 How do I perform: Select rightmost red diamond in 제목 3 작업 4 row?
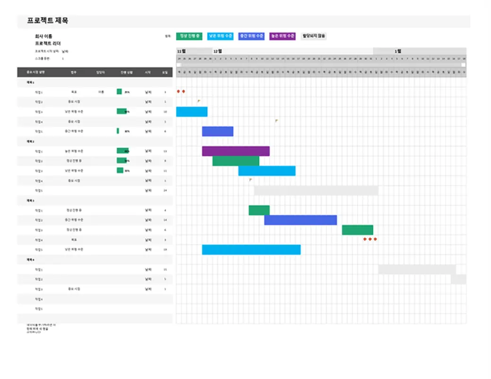coord(375,239)
